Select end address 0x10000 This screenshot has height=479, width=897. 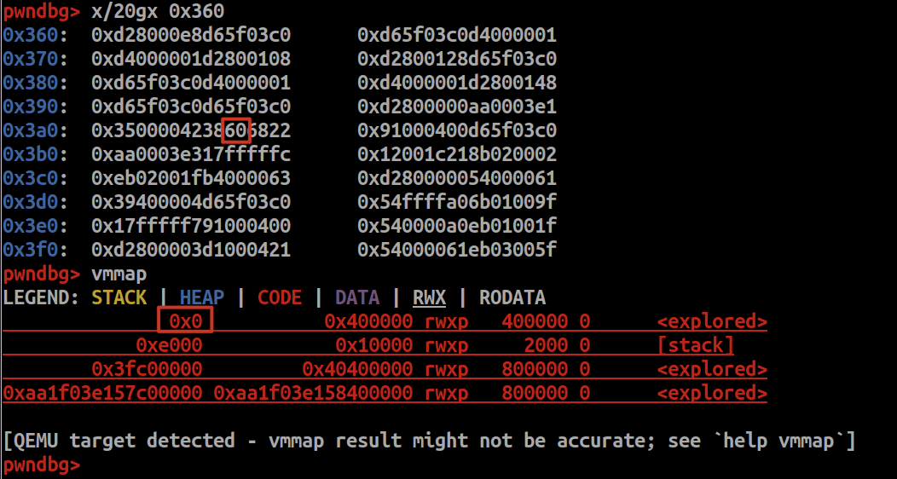(374, 345)
